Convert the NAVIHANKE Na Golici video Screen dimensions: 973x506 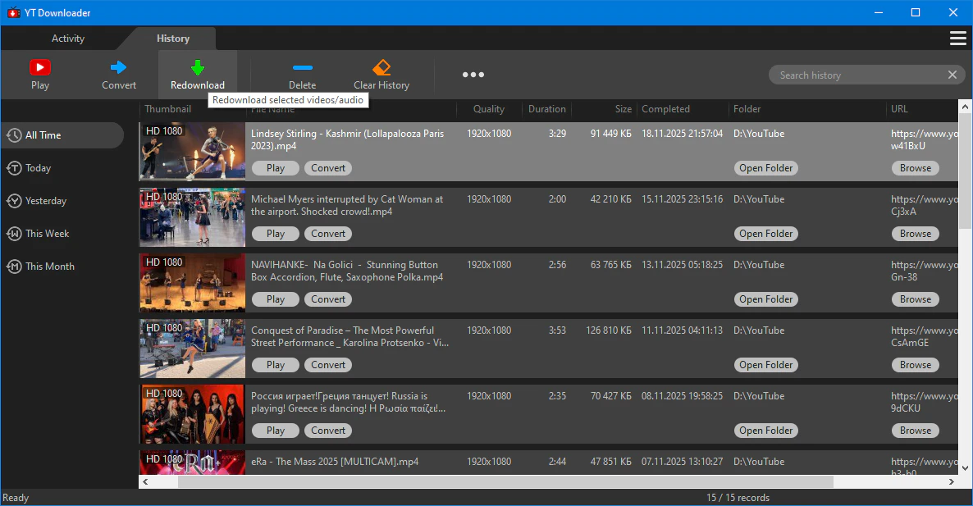327,299
